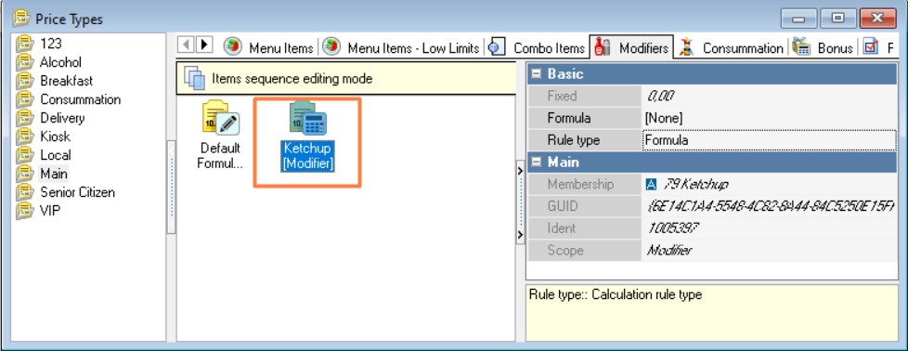Click tab strip right arrow
The height and width of the screenshot is (351, 908).
(x=204, y=45)
